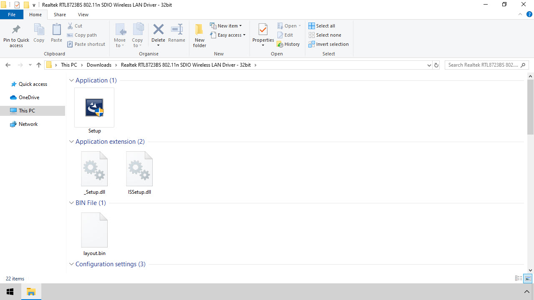The height and width of the screenshot is (300, 534).
Task: Go up one level with Up arrow
Action: click(x=39, y=65)
